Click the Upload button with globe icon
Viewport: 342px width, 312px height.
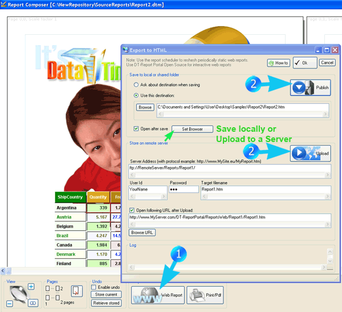click(x=311, y=153)
